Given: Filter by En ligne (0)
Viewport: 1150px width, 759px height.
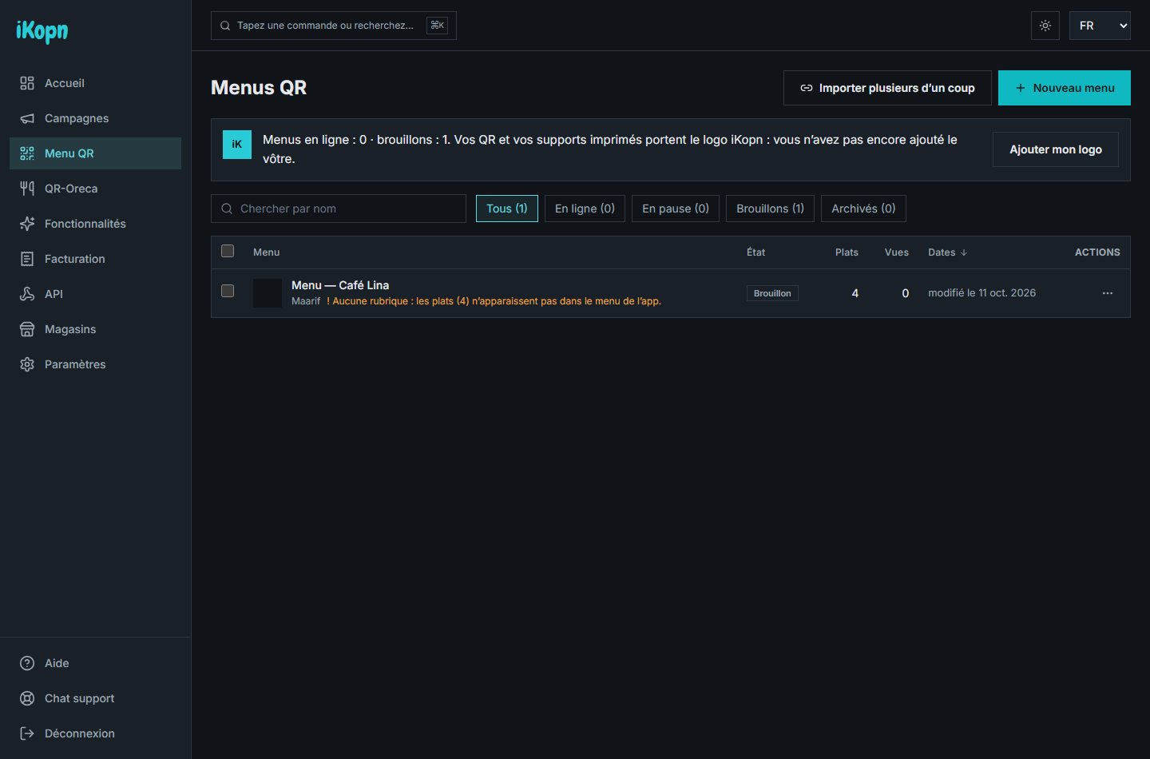Looking at the screenshot, I should coord(585,209).
